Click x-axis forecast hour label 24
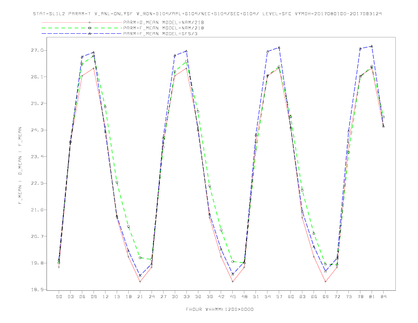This screenshot has height=323, width=418. [151, 297]
